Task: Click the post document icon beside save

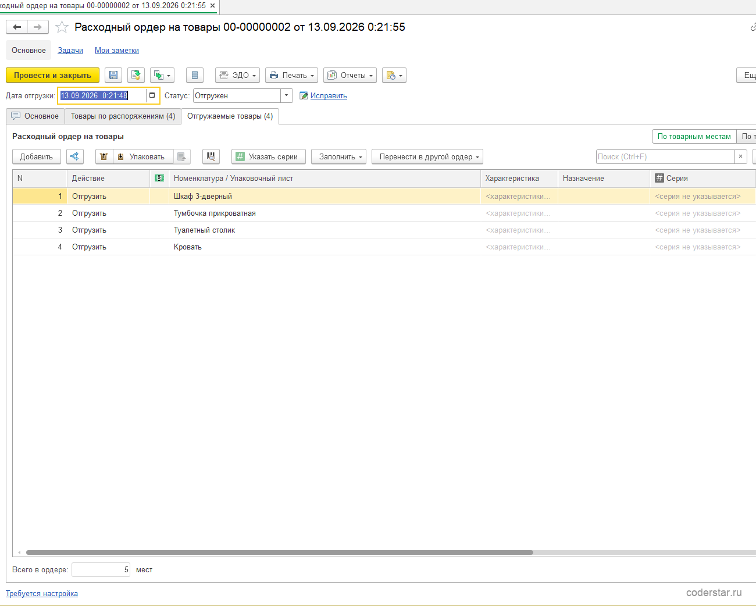Action: 136,75
